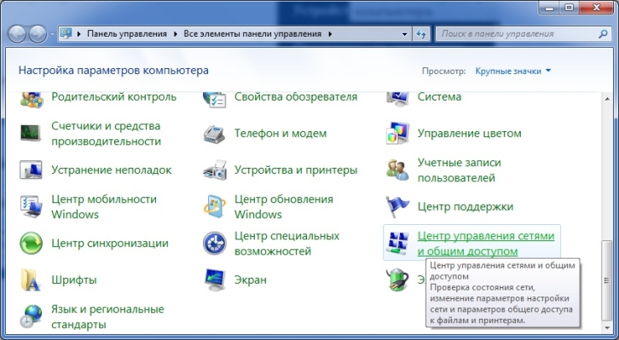This screenshot has width=619, height=340.
Task: Open the Телефон и модем icon
Action: [214, 134]
